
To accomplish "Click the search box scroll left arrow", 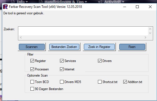I will click(21, 37).
